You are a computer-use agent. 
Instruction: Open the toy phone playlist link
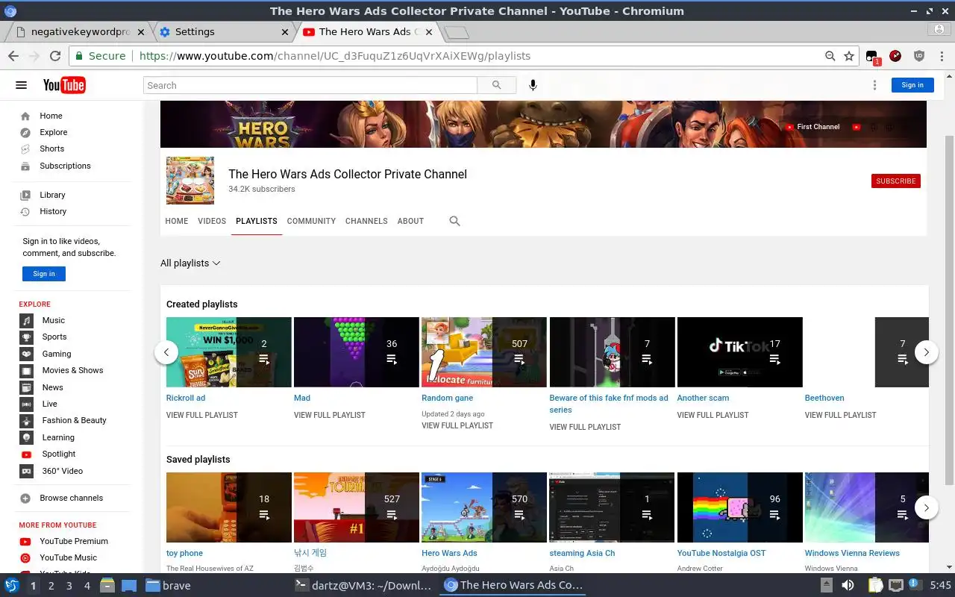pos(184,553)
